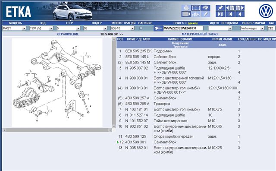Click the horizontal scrollbar under the illustration

57,130
